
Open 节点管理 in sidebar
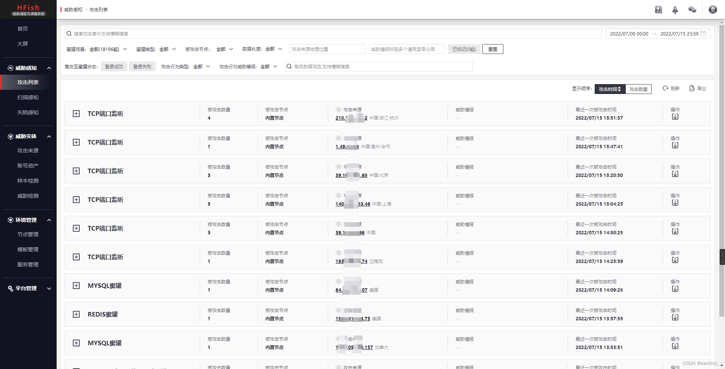(28, 234)
